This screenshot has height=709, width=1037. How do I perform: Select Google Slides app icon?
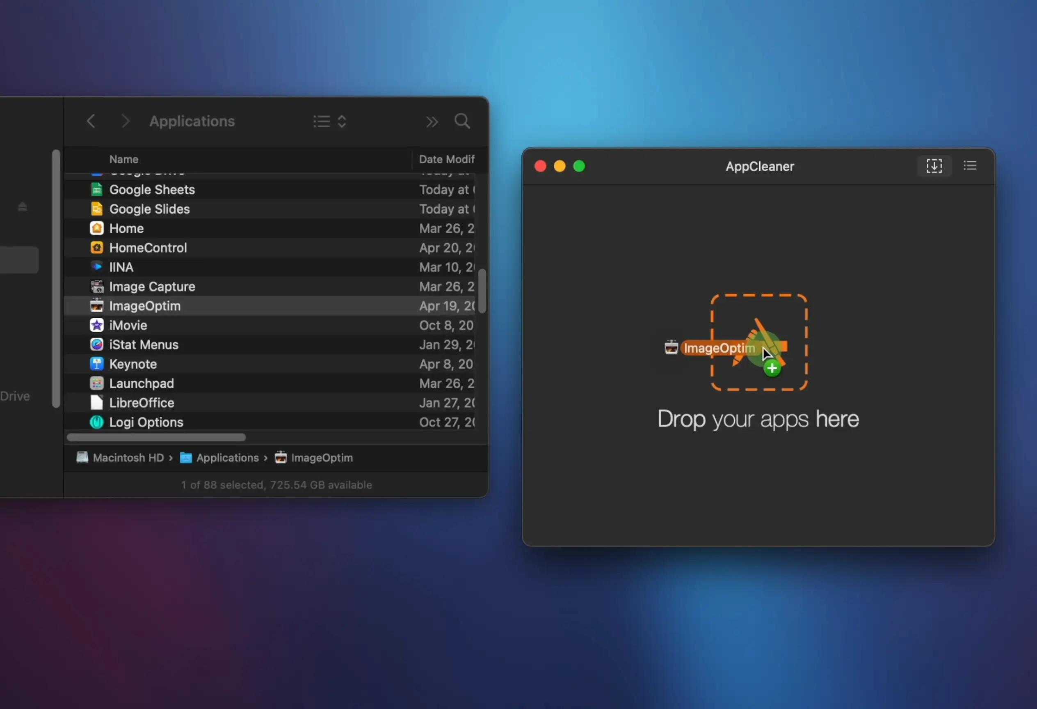(x=97, y=209)
